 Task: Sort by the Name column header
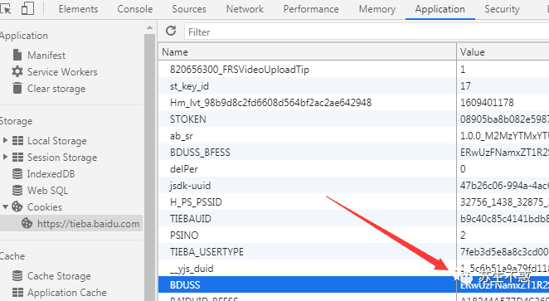307,51
